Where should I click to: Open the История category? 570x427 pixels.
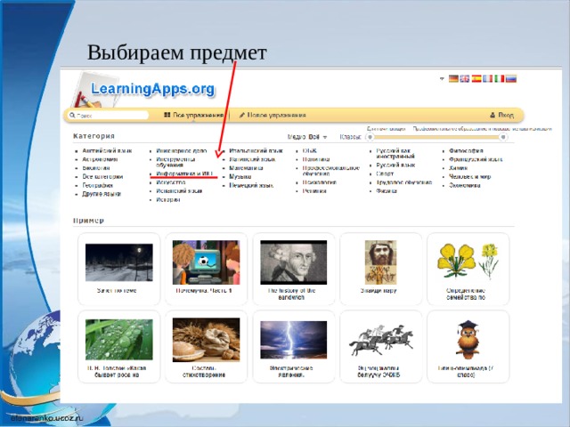coord(168,199)
